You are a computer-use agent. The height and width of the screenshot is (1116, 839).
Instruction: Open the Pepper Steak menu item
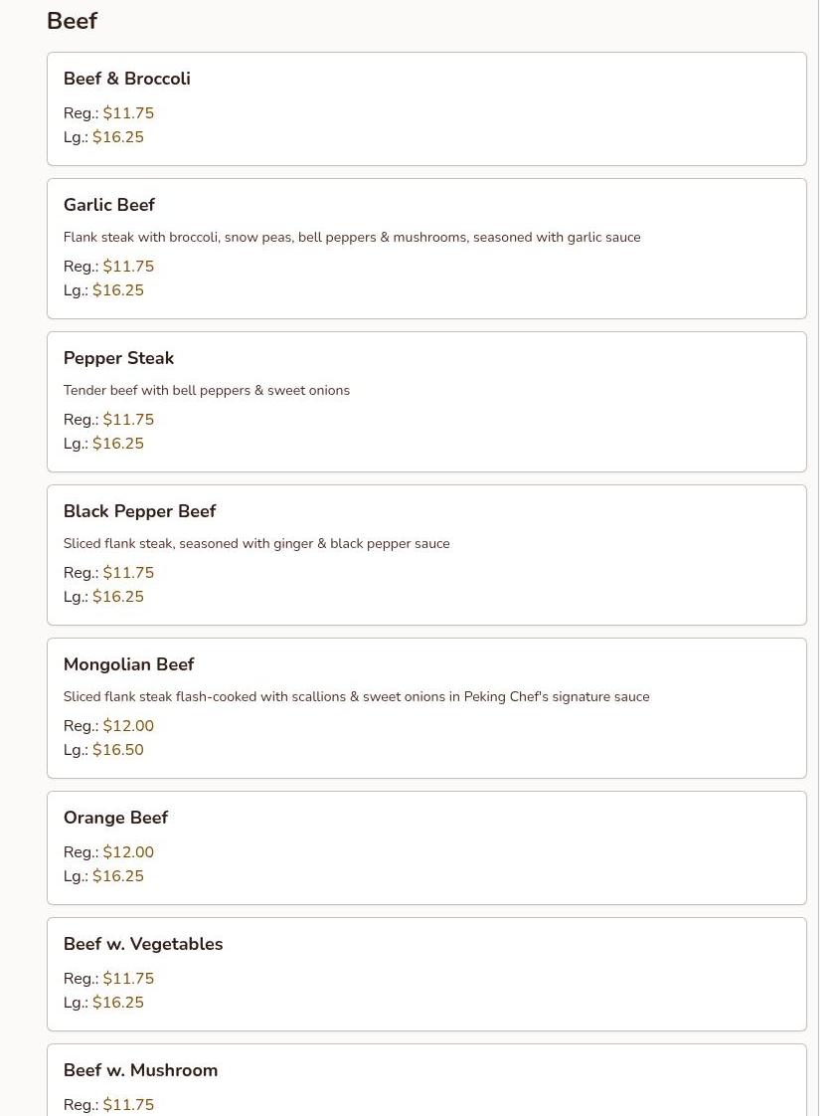pyautogui.click(x=118, y=358)
